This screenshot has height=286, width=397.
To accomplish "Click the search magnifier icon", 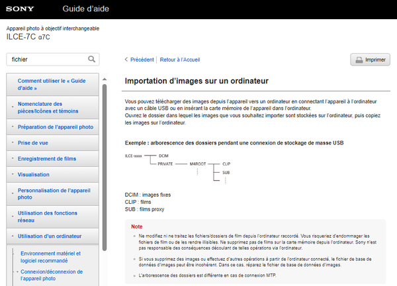I will tap(92, 59).
